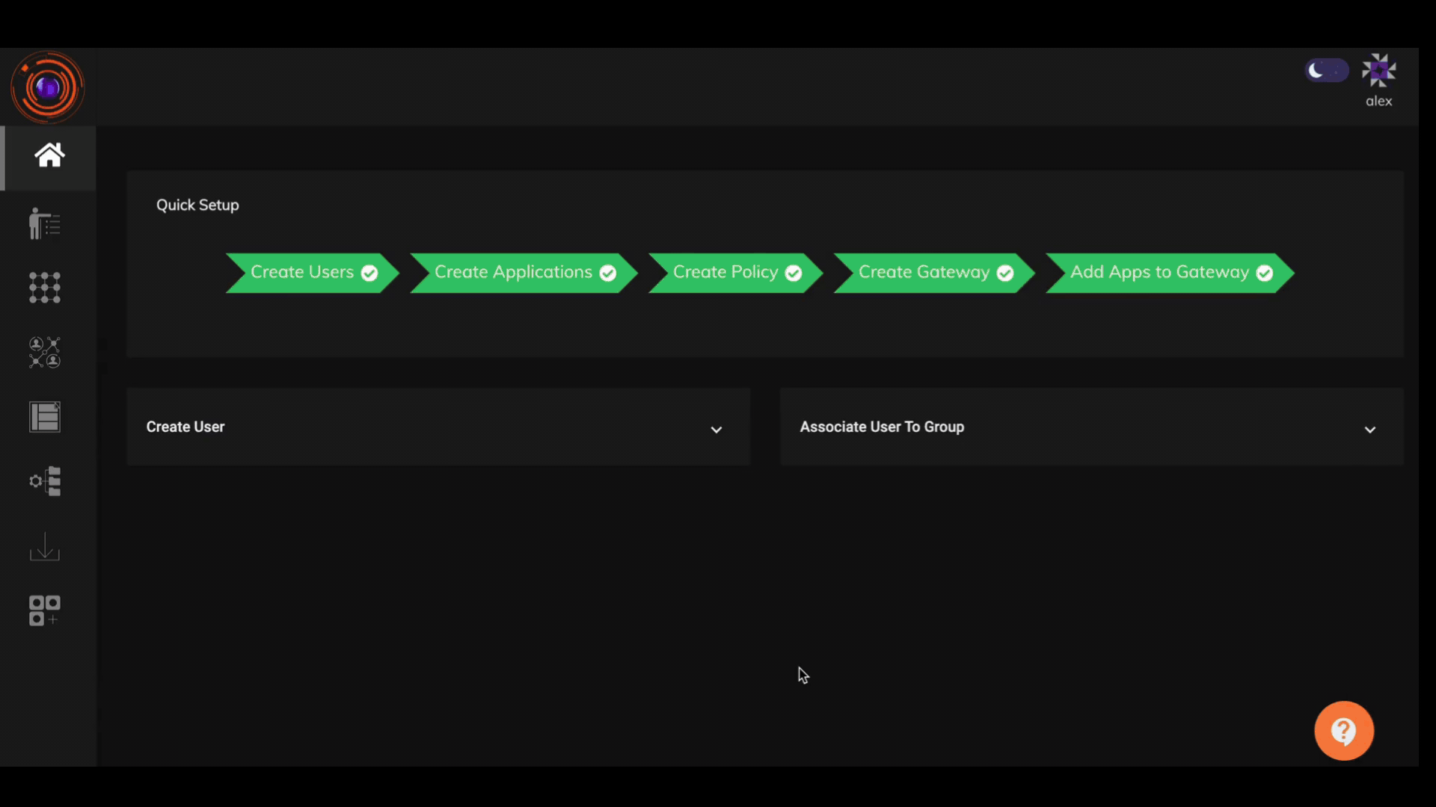Click the Add Apps to Gateway step
Image resolution: width=1436 pixels, height=807 pixels.
pos(1166,271)
